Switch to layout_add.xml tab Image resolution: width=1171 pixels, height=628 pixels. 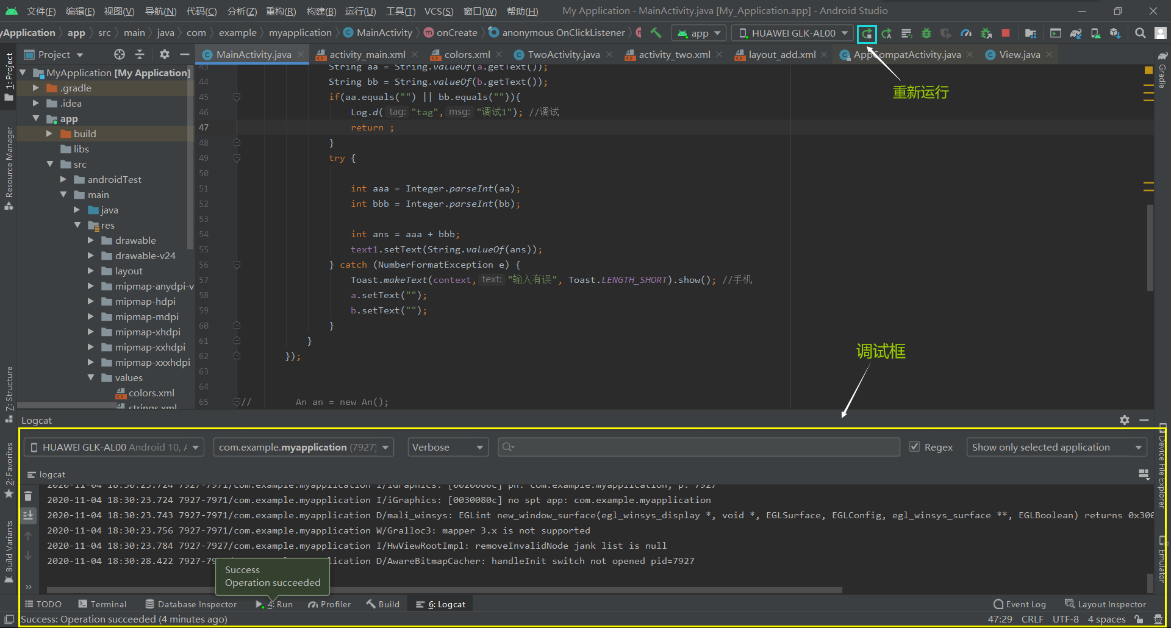pos(782,54)
